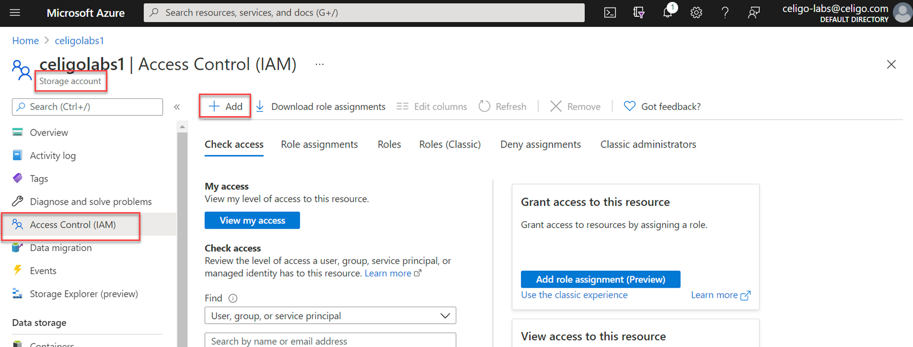Click the Edit columns icon
The image size is (913, 347).
coord(403,106)
